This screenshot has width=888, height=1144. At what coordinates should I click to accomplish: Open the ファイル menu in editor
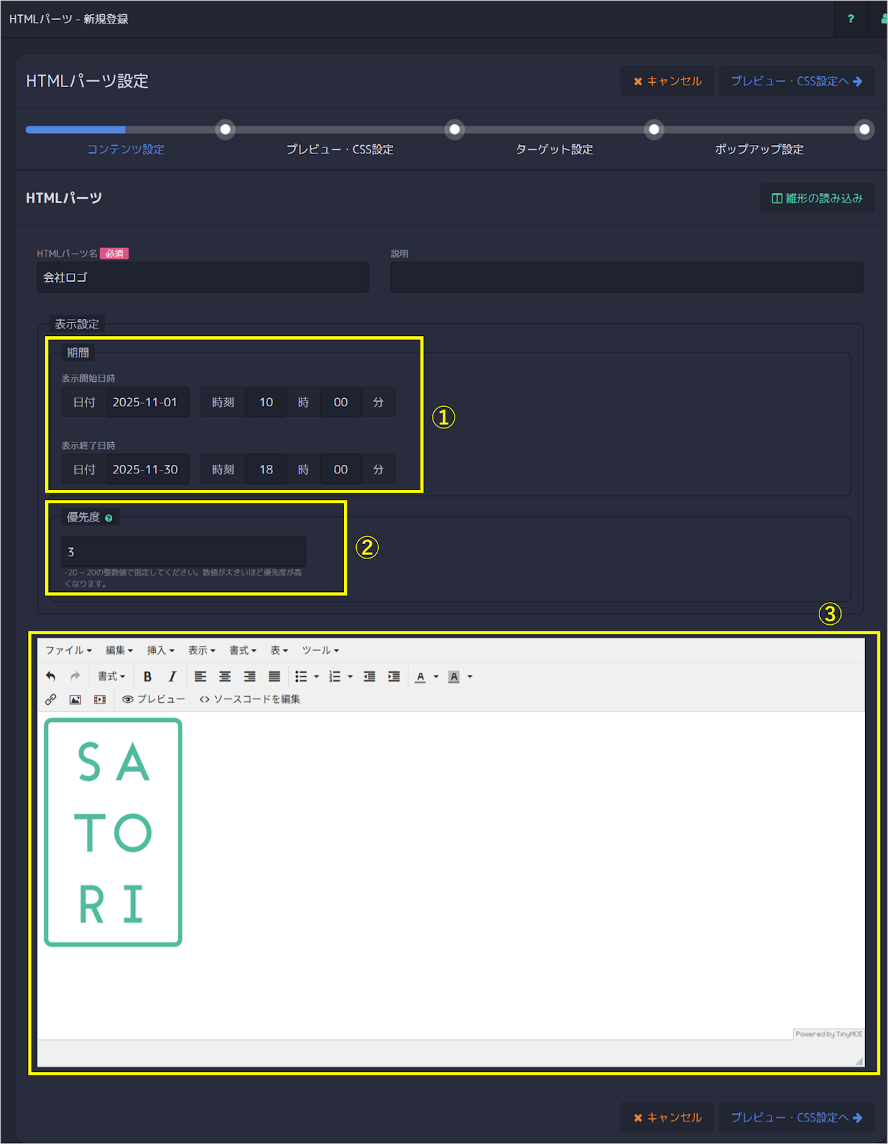pyautogui.click(x=69, y=650)
